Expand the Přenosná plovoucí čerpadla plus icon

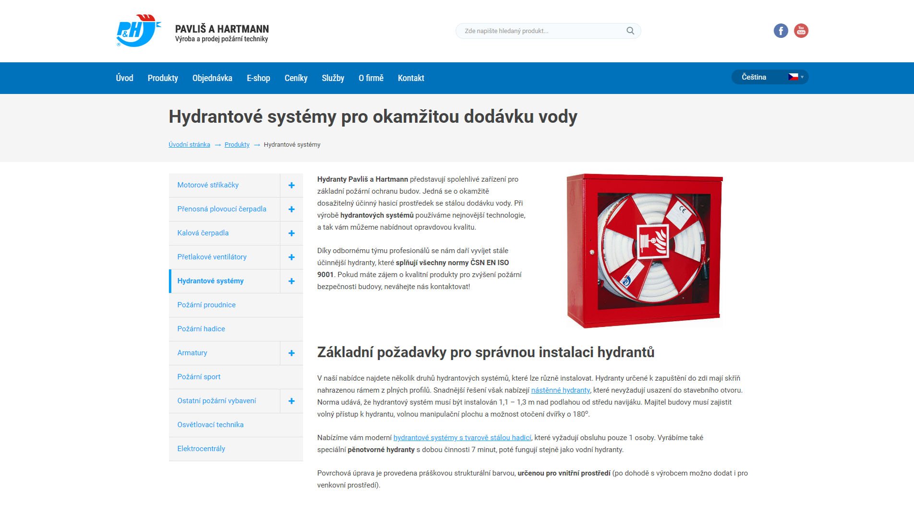291,209
